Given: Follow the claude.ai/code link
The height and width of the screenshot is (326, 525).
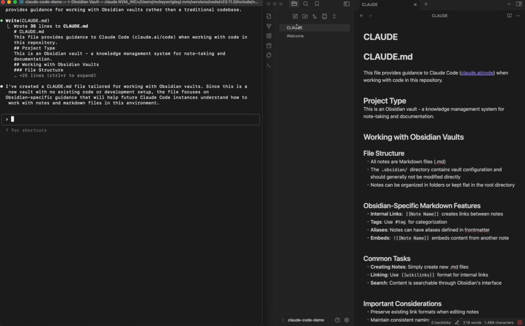Looking at the screenshot, I should click(477, 73).
